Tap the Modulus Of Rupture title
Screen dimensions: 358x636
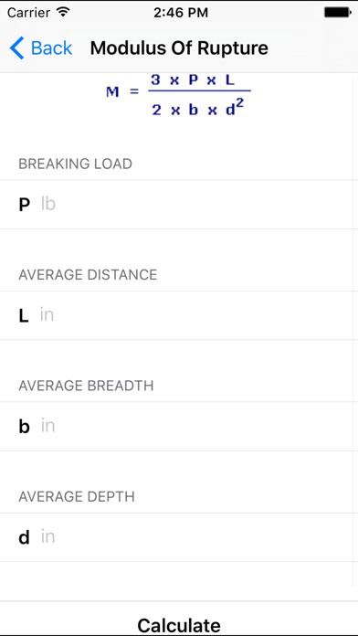tap(179, 48)
